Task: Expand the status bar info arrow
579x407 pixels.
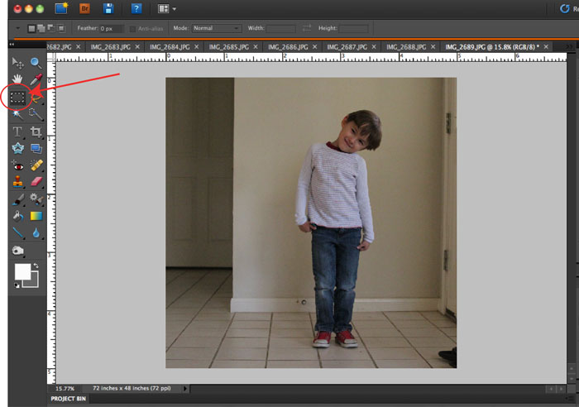Action: tap(185, 389)
